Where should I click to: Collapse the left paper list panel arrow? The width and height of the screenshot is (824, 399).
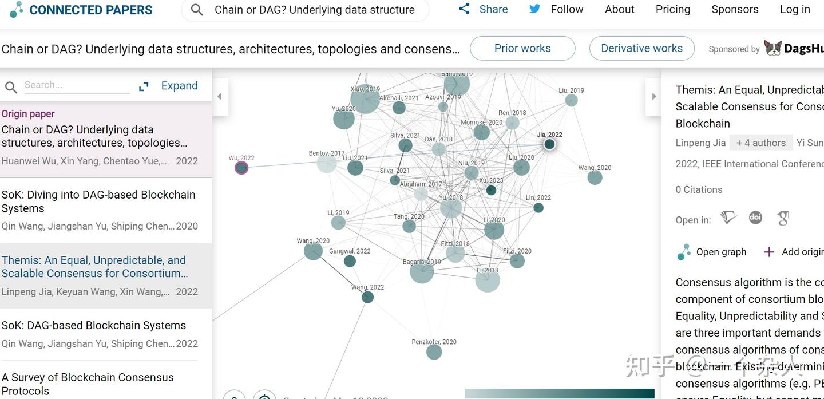pos(219,97)
